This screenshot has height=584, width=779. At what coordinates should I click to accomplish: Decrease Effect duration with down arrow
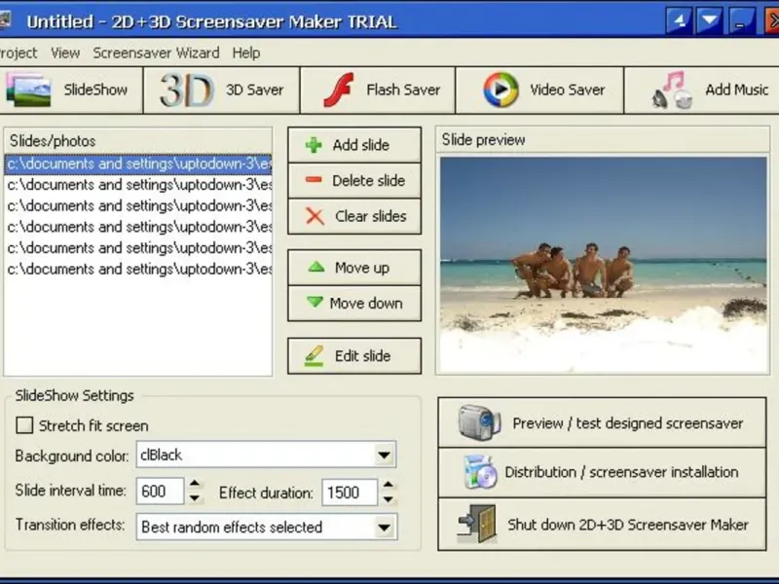tap(389, 498)
